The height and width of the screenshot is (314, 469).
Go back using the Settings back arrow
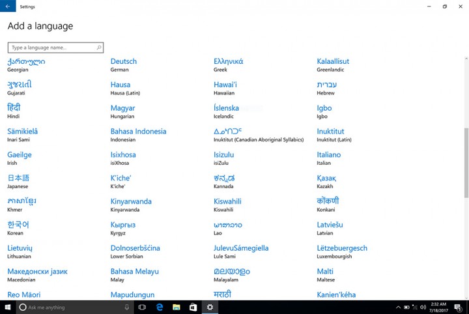click(x=8, y=6)
